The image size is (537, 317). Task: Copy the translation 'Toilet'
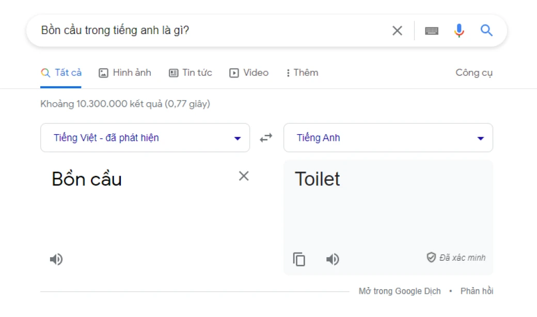point(299,259)
